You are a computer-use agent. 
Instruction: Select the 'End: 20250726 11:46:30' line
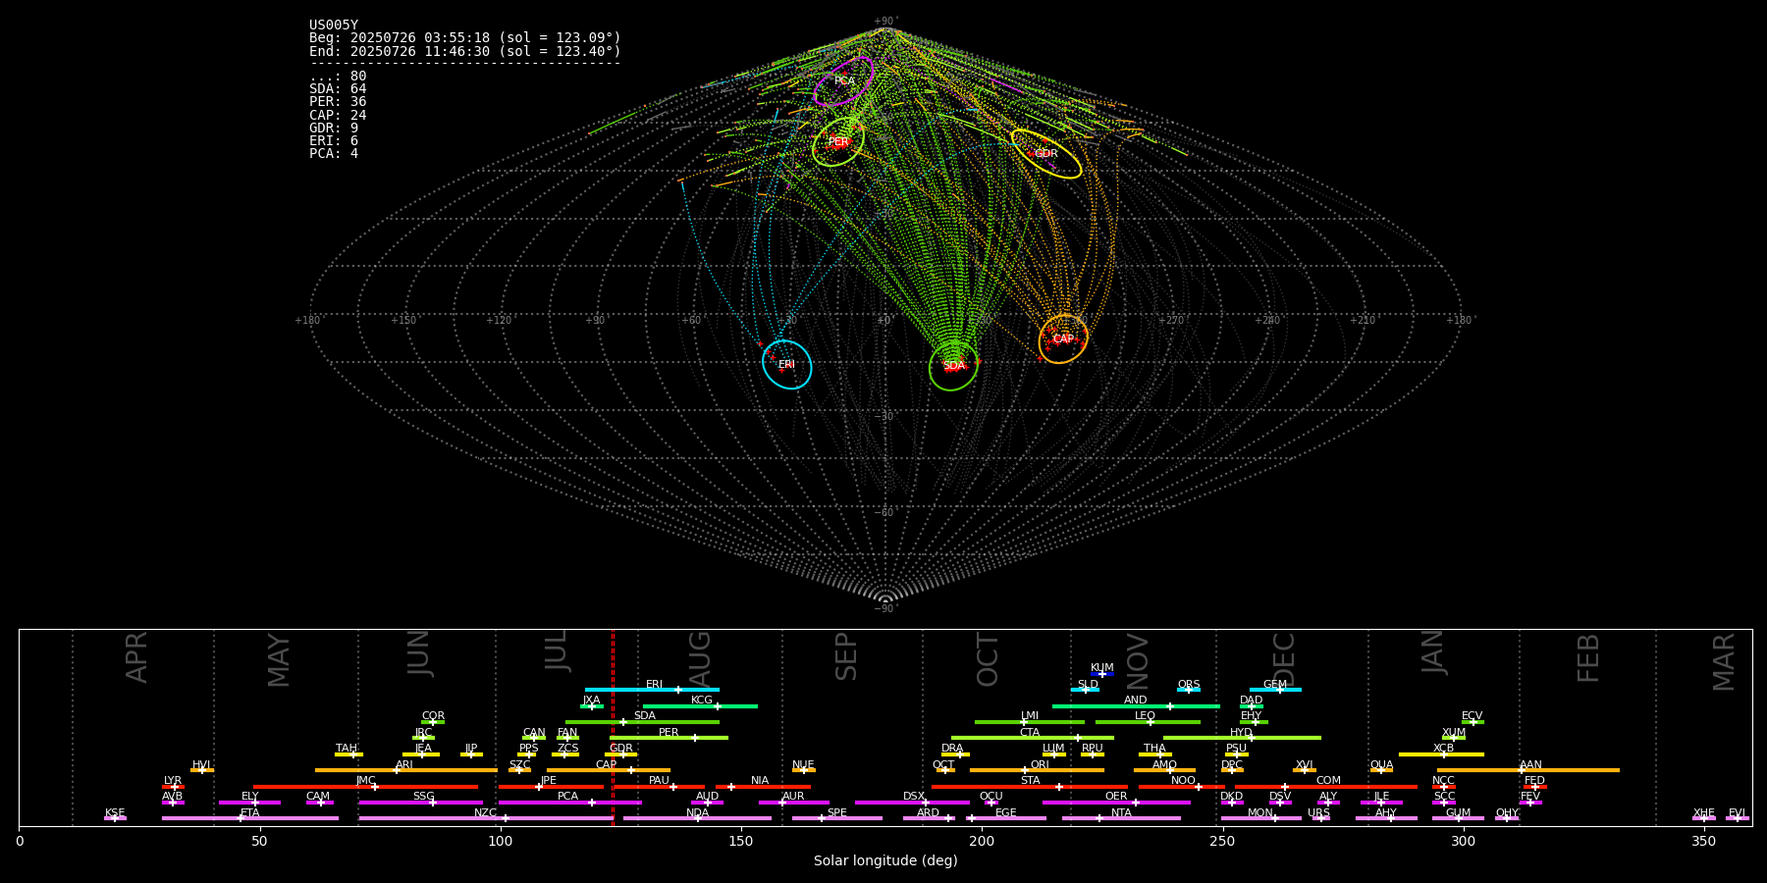(465, 51)
